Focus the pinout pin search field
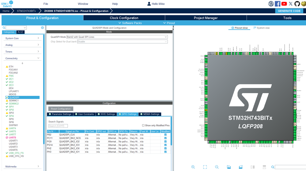 tap(290, 167)
